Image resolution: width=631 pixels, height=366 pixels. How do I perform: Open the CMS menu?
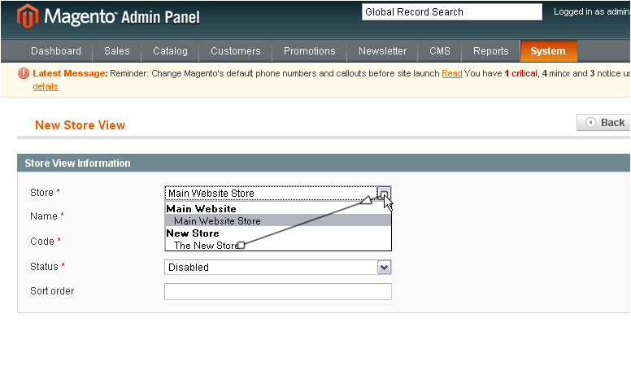(x=439, y=51)
